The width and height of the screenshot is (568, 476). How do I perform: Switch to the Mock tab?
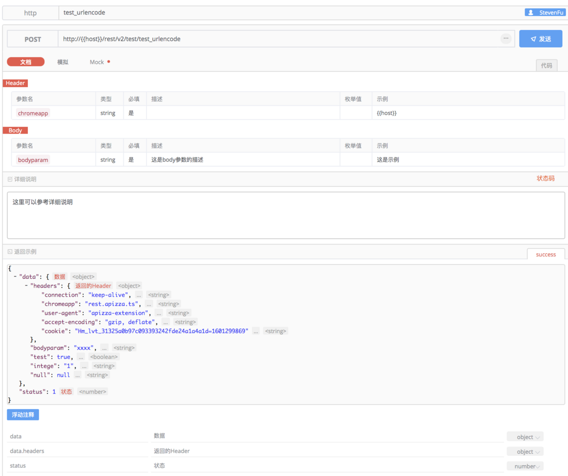pos(97,62)
